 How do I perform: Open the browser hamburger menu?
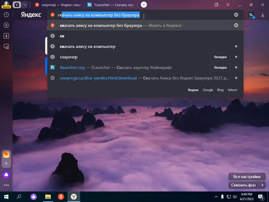(x=228, y=5)
